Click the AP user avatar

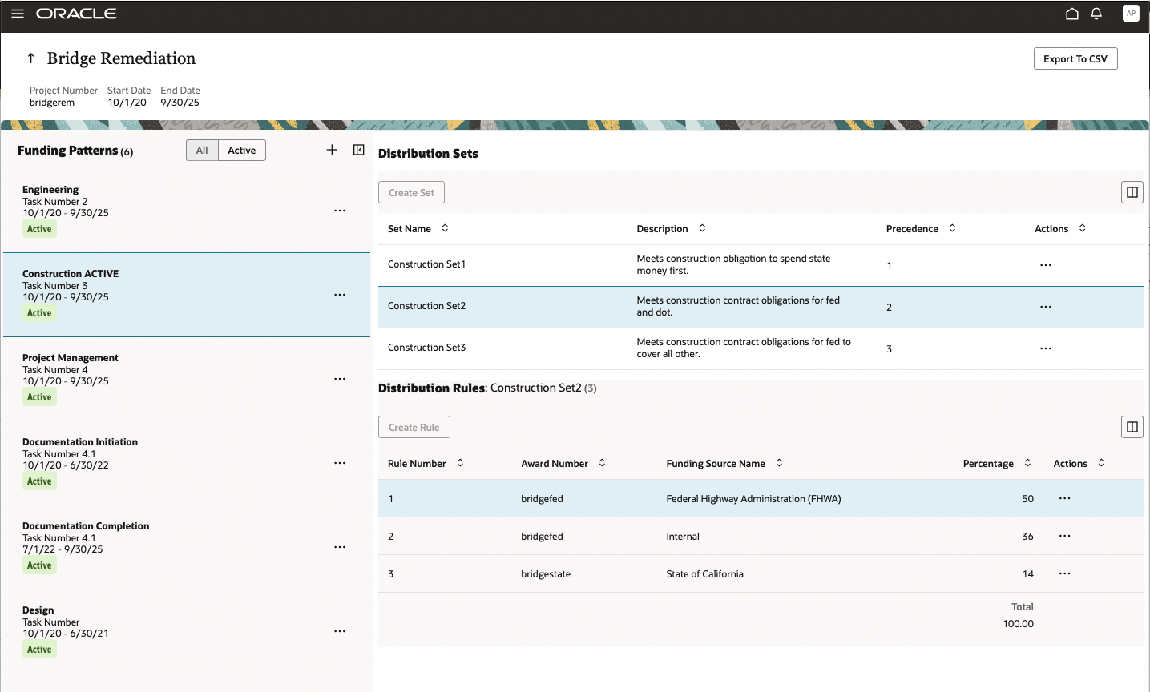click(x=1131, y=14)
